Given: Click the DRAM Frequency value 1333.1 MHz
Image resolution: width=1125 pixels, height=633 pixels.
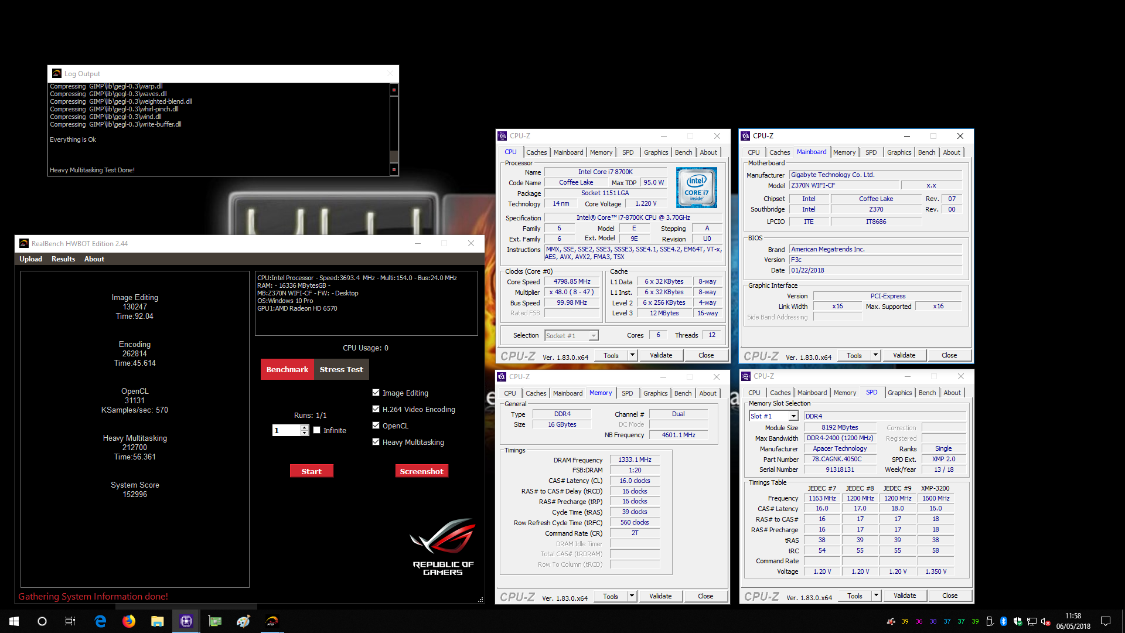Looking at the screenshot, I should point(635,460).
